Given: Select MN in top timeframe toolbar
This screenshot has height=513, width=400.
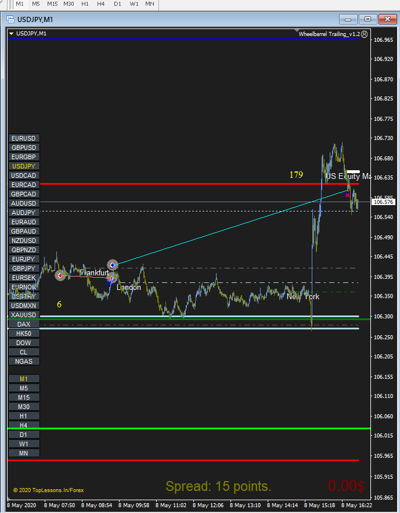Looking at the screenshot, I should point(150,4).
